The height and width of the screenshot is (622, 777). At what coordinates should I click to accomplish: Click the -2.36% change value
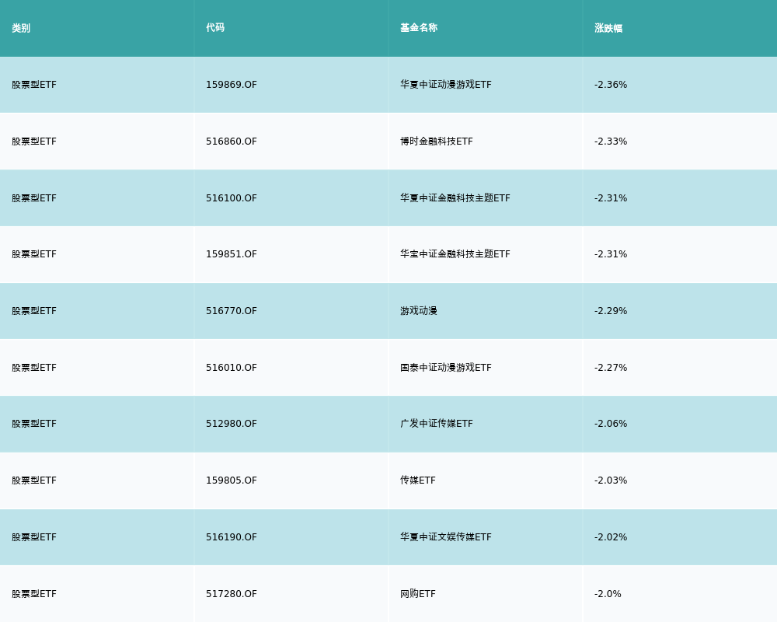(x=611, y=85)
